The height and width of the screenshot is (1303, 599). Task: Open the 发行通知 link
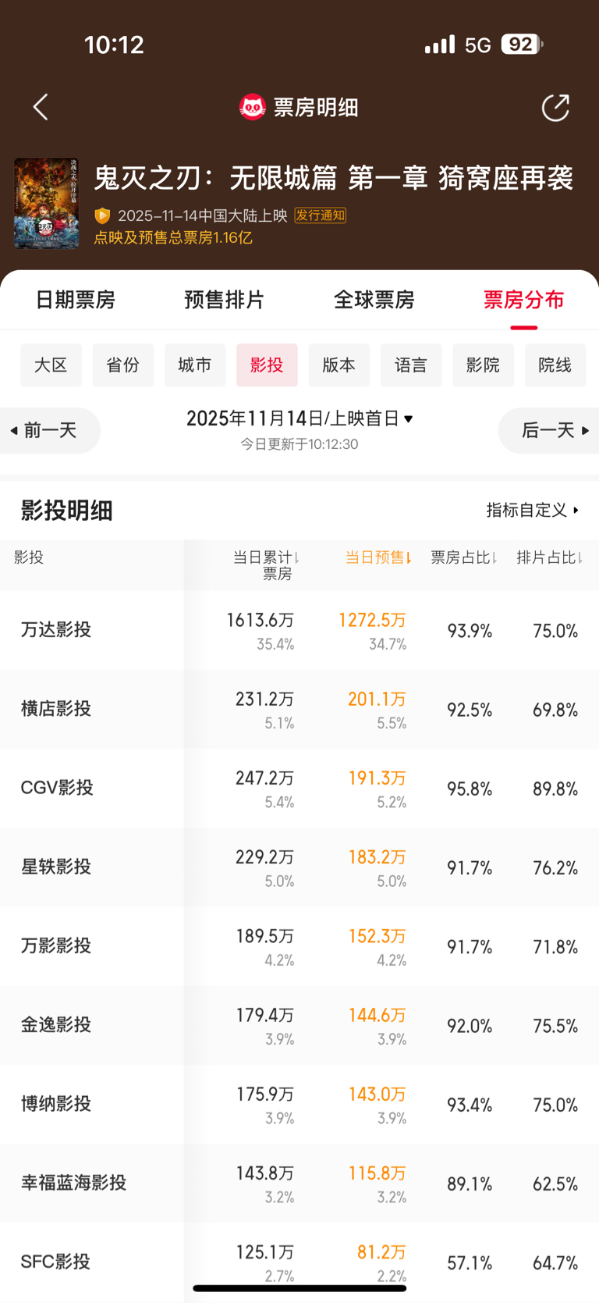click(x=320, y=215)
